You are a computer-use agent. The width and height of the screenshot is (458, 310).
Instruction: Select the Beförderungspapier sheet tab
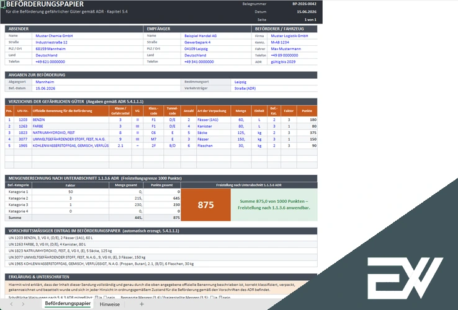(68, 304)
